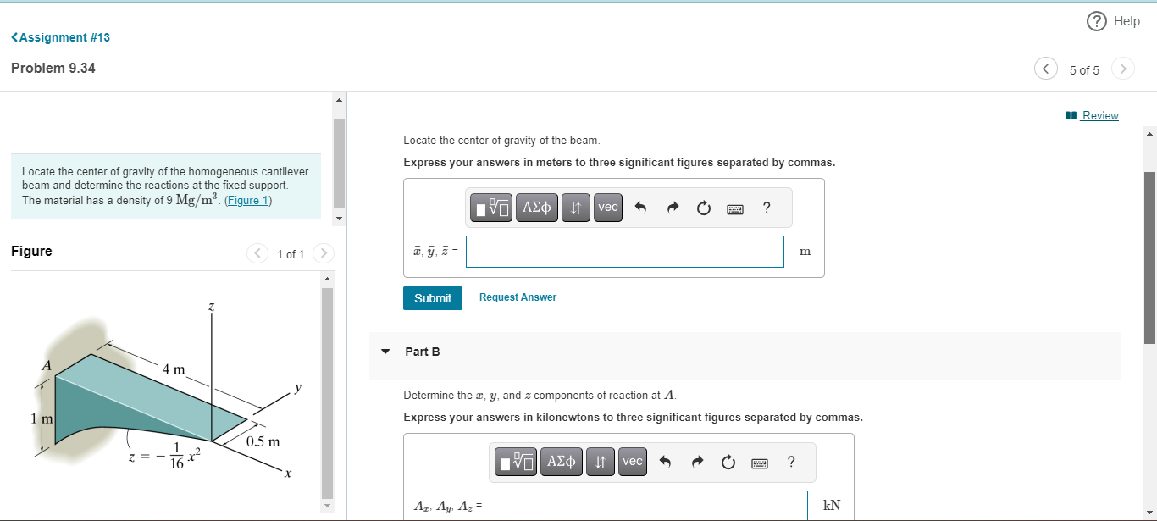Undo in center of gravity answer toolbar
The image size is (1157, 521).
coord(641,208)
